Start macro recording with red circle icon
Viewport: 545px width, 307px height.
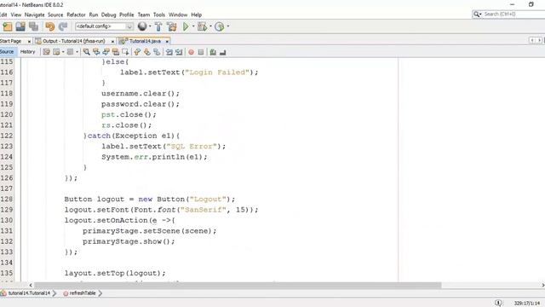tap(191, 52)
